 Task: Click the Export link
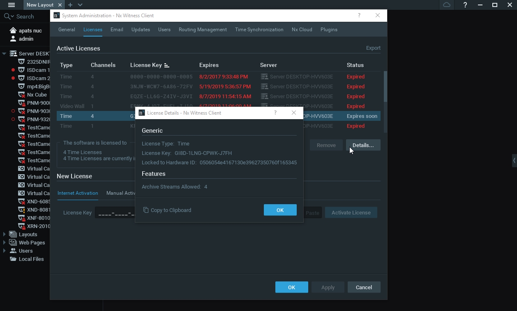point(373,48)
